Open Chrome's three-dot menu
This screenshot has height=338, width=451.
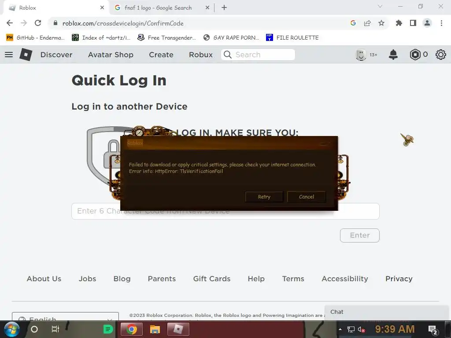(x=441, y=23)
